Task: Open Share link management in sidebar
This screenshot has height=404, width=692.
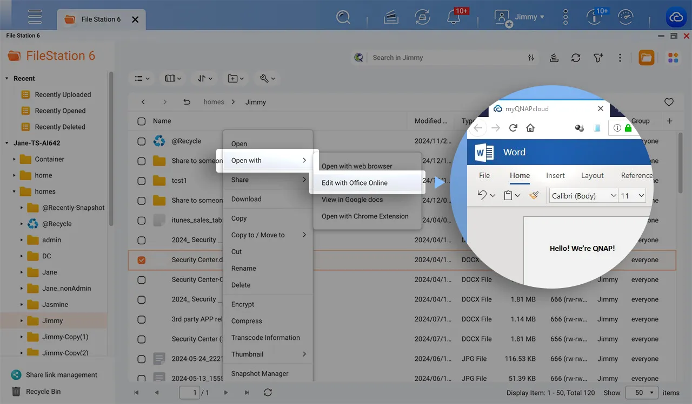Action: pyautogui.click(x=54, y=375)
